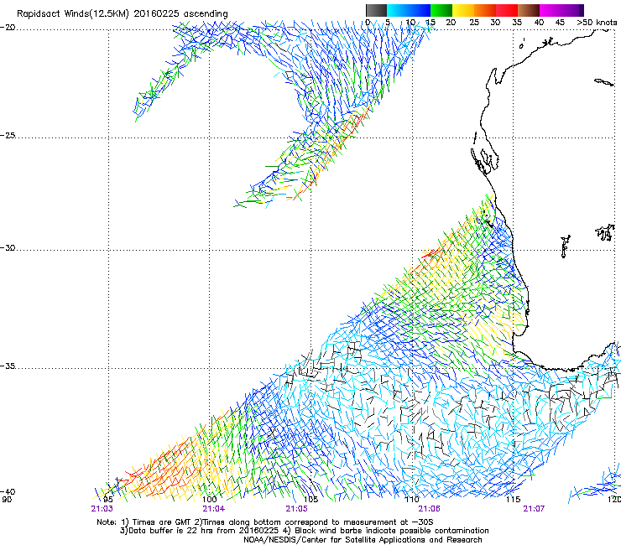The width and height of the screenshot is (621, 545).
Task: Click the '-40' latitude label
Action: coord(8,491)
